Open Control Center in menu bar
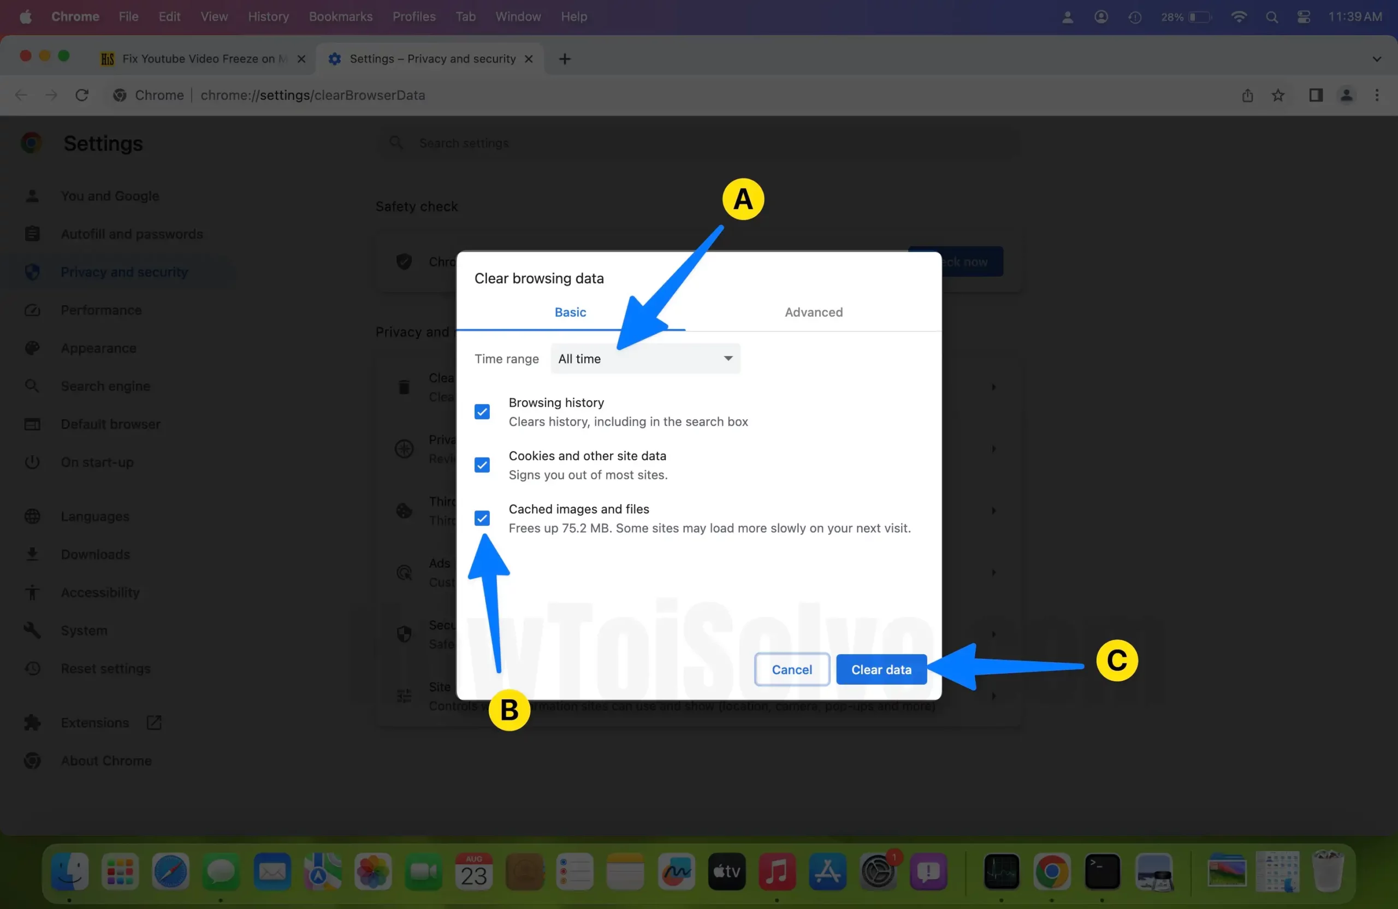Screen dimensions: 1398x909 coord(1304,16)
